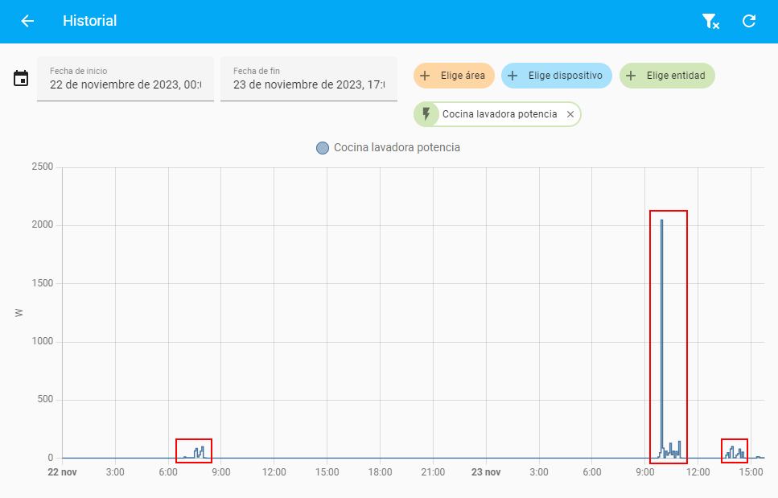Click the small peaks near 7:00 on 22 nov
Screen dimensions: 778x498
(197, 452)
